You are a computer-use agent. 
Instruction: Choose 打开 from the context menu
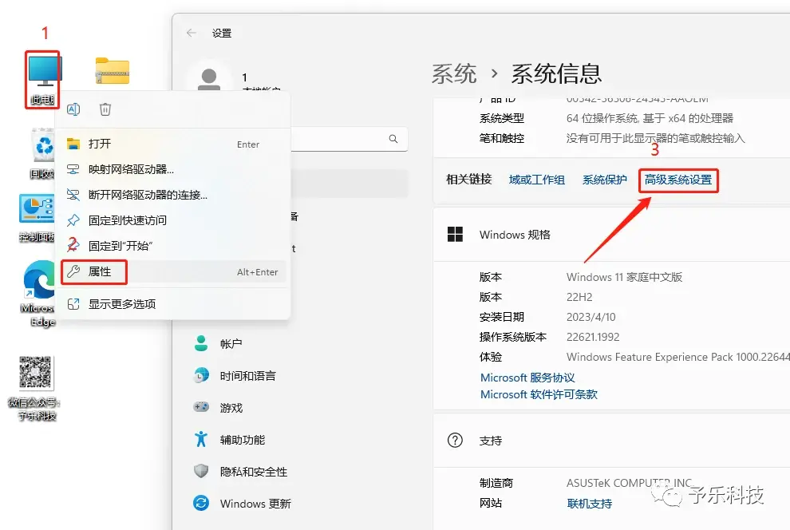pos(173,144)
